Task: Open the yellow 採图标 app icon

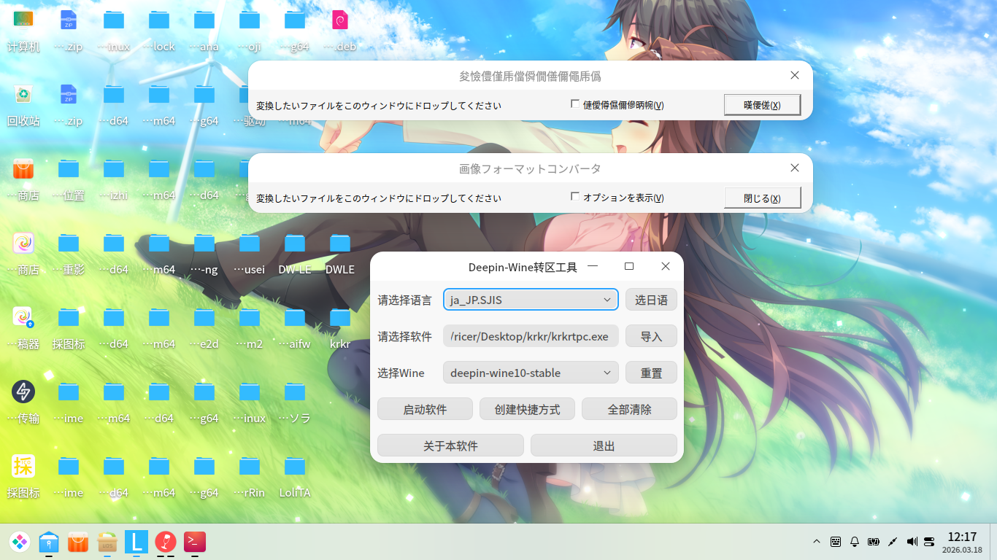Action: [23, 466]
